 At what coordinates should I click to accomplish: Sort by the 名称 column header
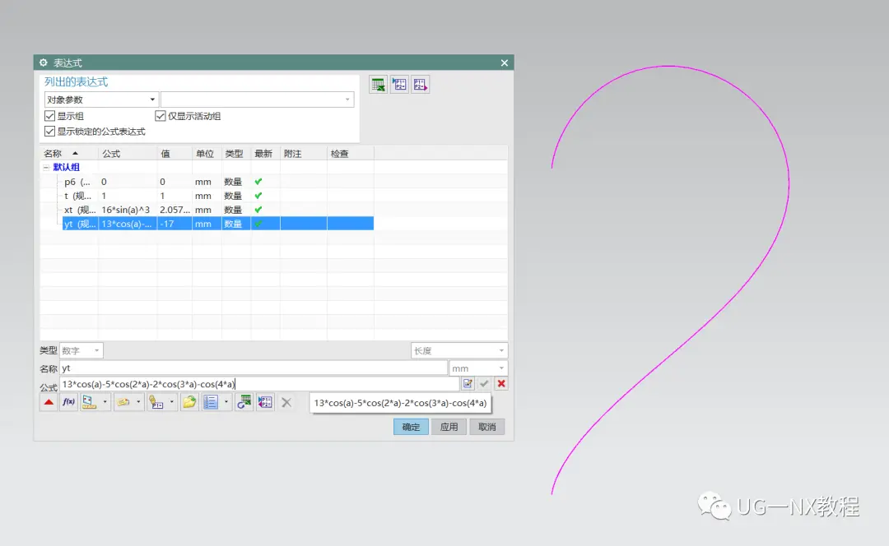pos(69,154)
